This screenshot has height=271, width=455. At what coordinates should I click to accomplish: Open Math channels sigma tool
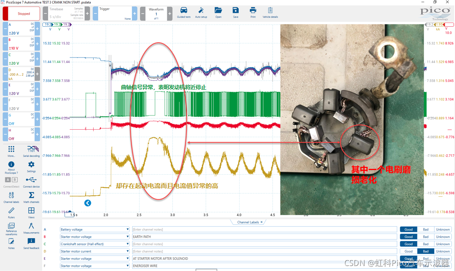(x=31, y=197)
